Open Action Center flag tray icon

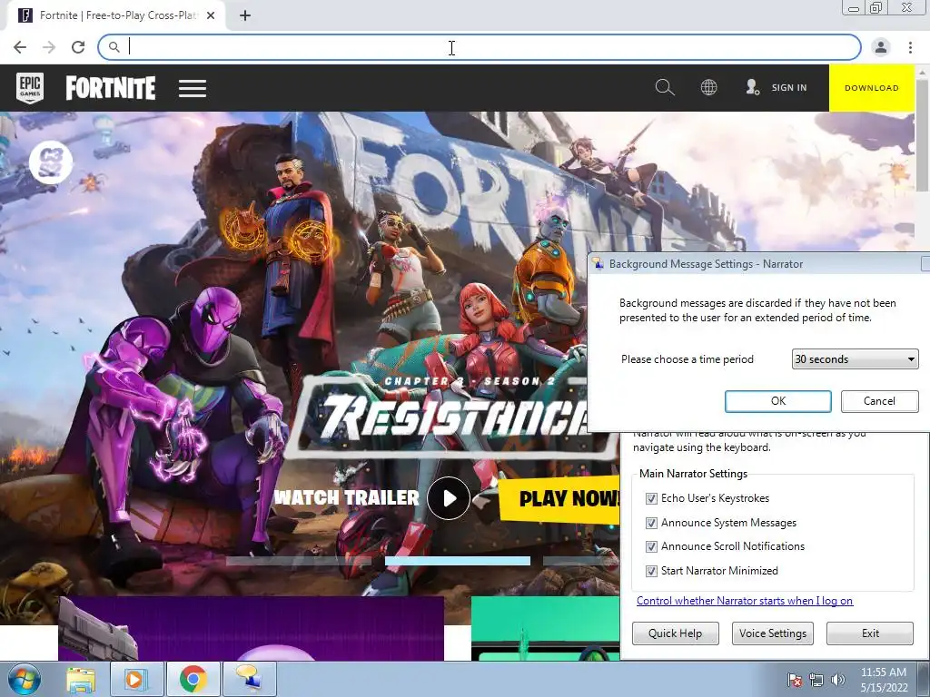(x=794, y=681)
